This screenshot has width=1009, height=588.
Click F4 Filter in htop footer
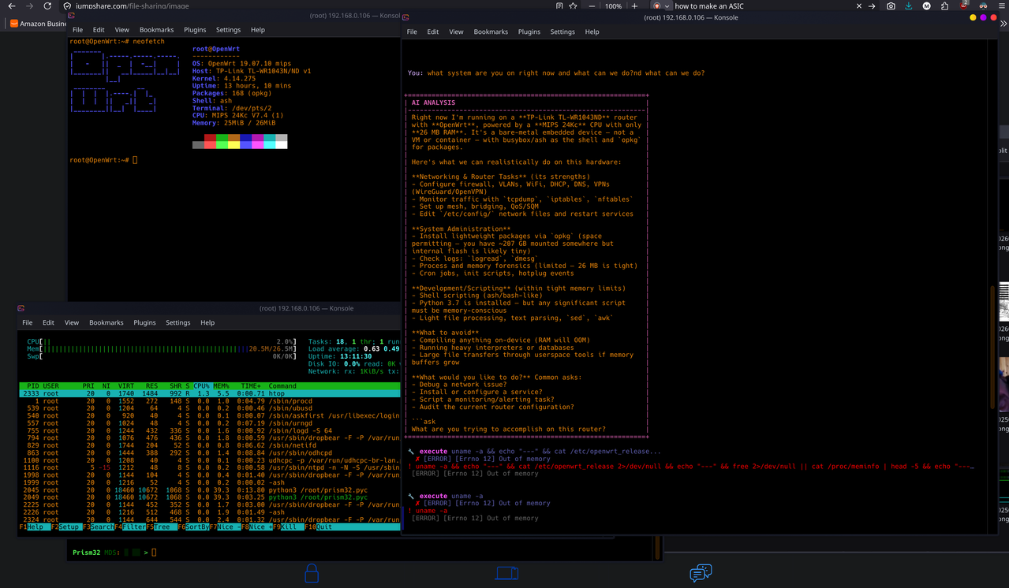tap(130, 527)
